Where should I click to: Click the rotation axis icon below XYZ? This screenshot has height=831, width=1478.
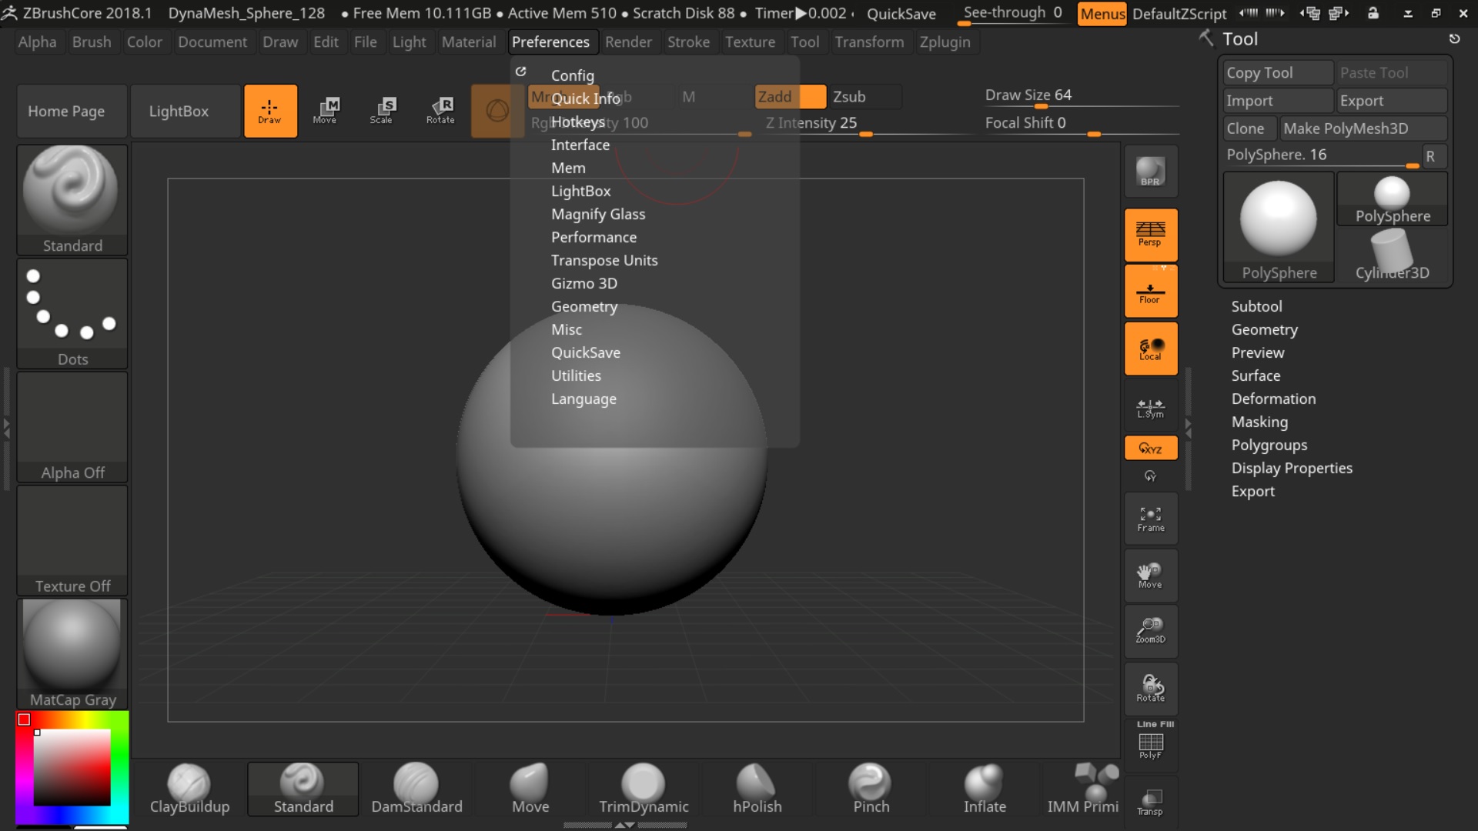coord(1151,476)
